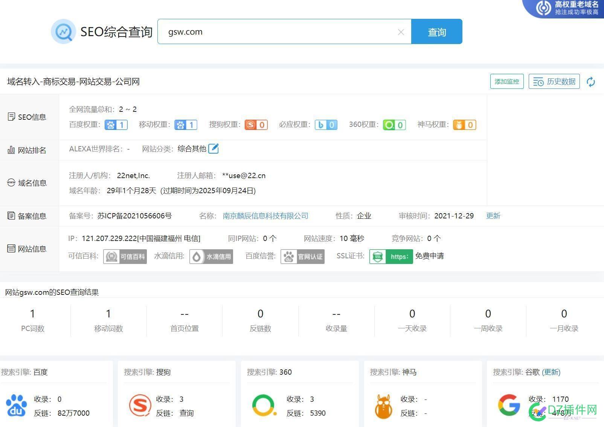Screen dimensions: 604x427
Task: Click the 网站排名 bar chart icon
Action: 11,150
